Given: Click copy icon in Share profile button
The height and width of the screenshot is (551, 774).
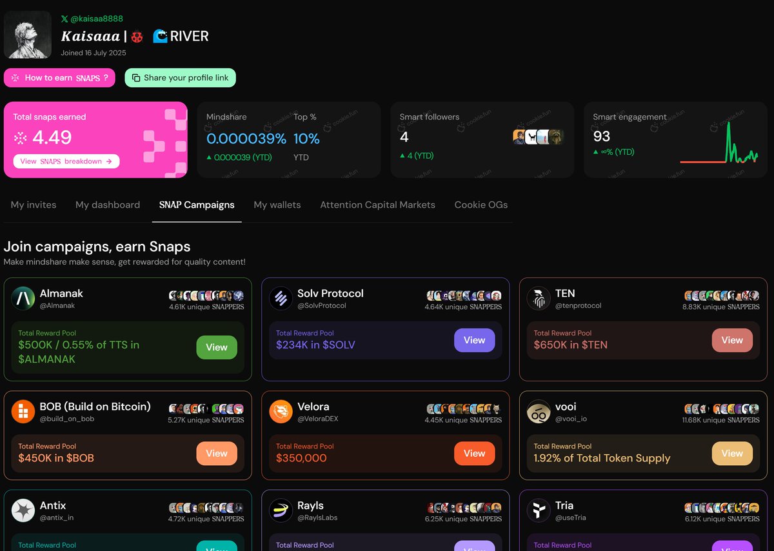Looking at the screenshot, I should coord(136,78).
